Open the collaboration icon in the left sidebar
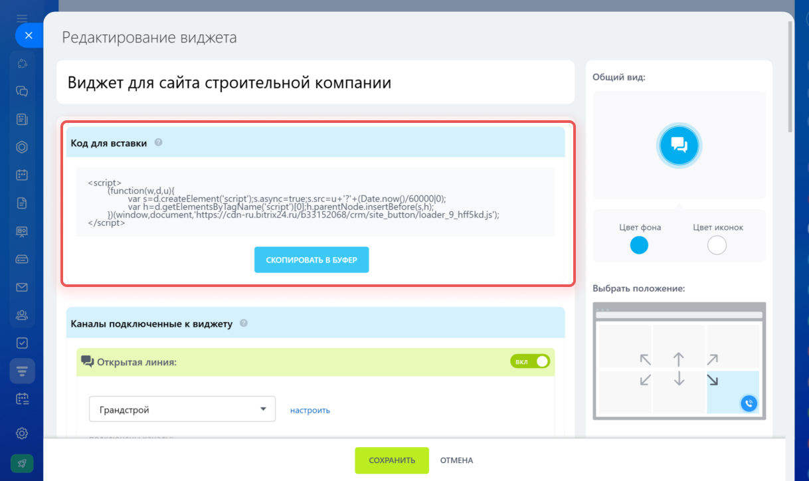The height and width of the screenshot is (481, 809). click(x=22, y=64)
